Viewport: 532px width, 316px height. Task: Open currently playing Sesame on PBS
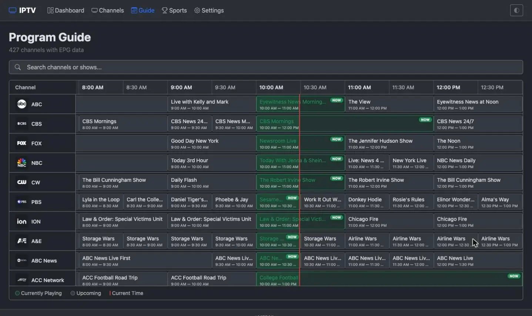tap(278, 202)
